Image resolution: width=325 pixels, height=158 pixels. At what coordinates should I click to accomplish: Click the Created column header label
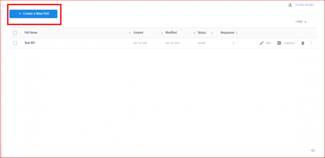pyautogui.click(x=138, y=33)
